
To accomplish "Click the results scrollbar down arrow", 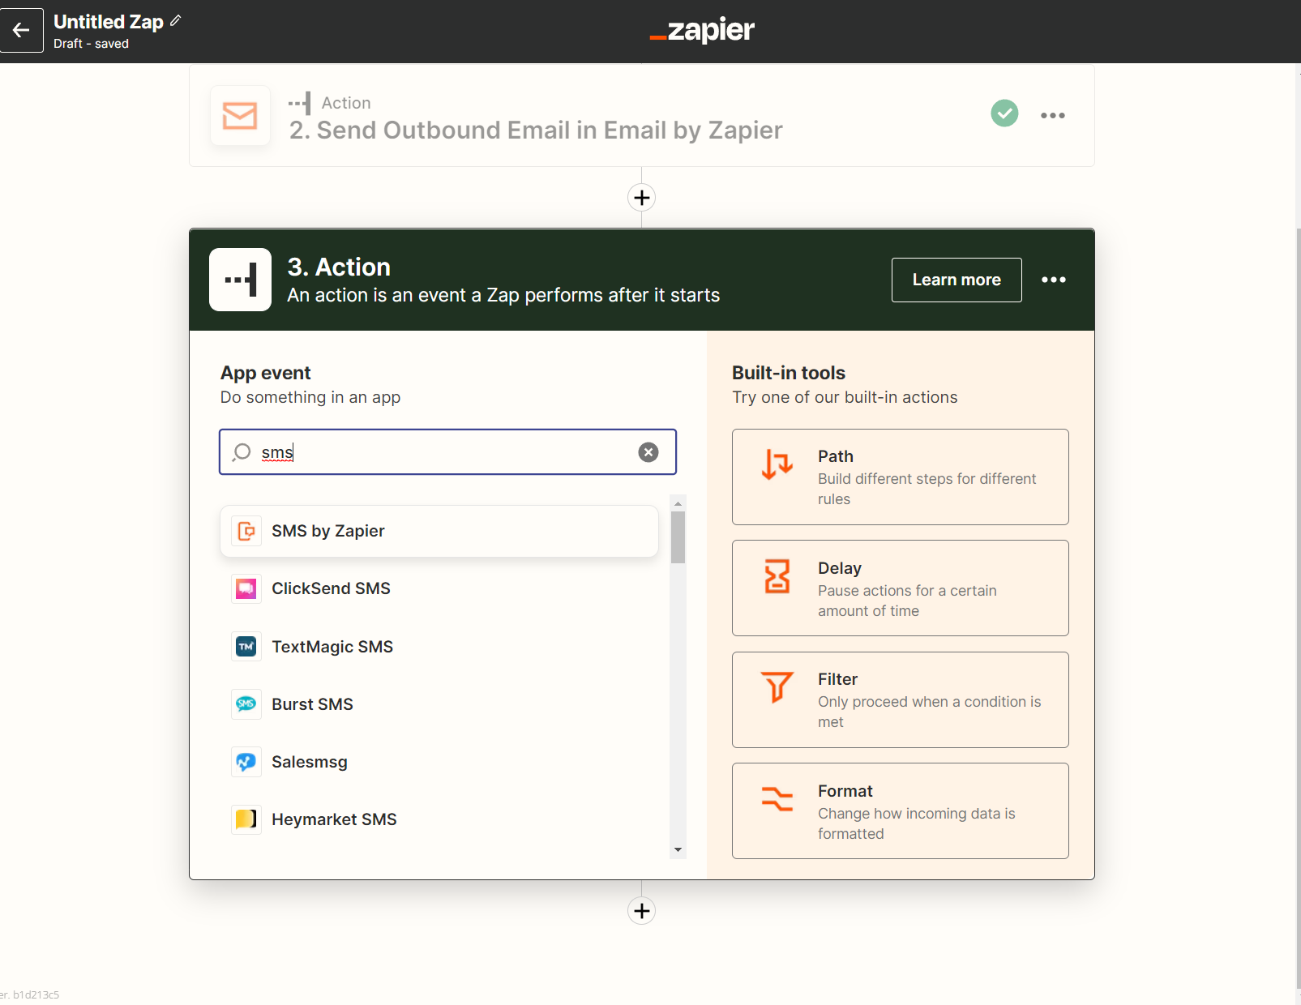I will pos(678,850).
